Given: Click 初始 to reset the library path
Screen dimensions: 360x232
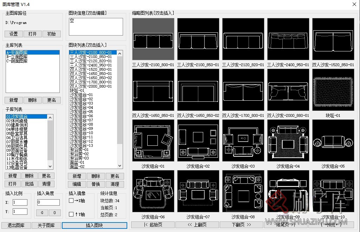Looking at the screenshot, I should (52, 33).
